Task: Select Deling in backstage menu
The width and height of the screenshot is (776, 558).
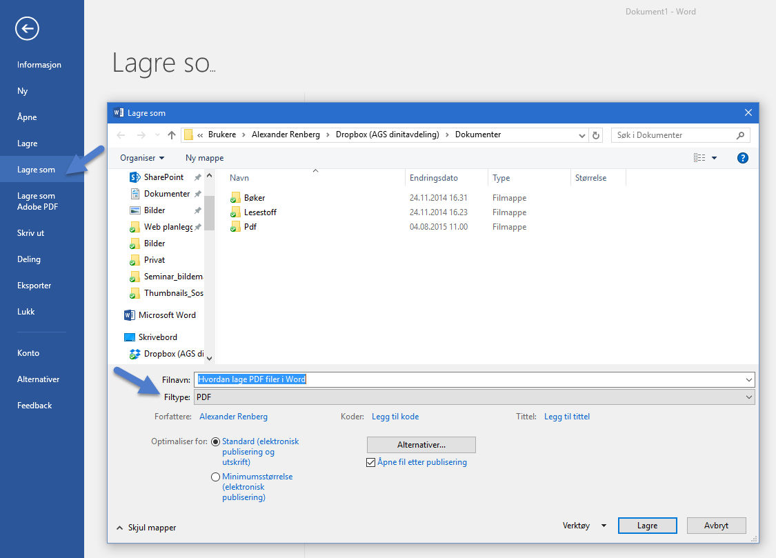Action: point(29,259)
